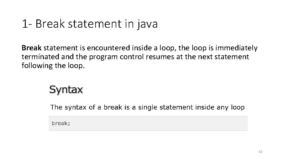Click the "break;" code text

61,123
